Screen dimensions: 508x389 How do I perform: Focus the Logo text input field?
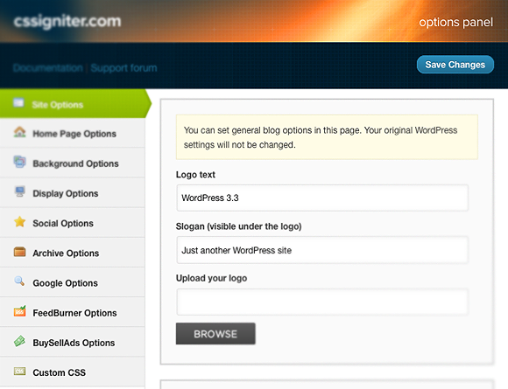[x=322, y=198]
